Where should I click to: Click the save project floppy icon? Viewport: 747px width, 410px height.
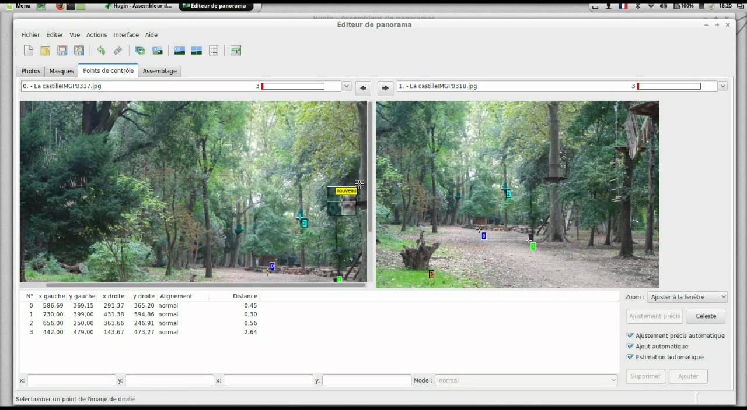click(62, 51)
